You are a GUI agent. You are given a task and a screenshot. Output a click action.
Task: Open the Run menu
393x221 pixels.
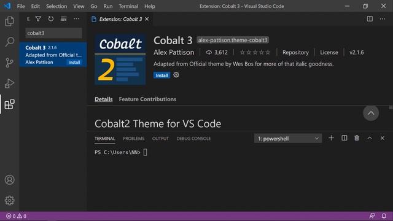[x=108, y=6]
